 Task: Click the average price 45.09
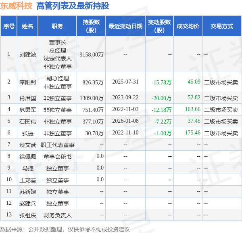(x=194, y=82)
